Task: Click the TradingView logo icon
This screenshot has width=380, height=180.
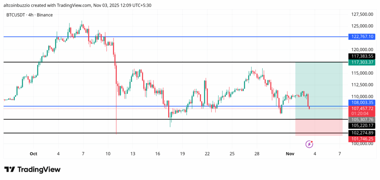Action: (x=10, y=169)
